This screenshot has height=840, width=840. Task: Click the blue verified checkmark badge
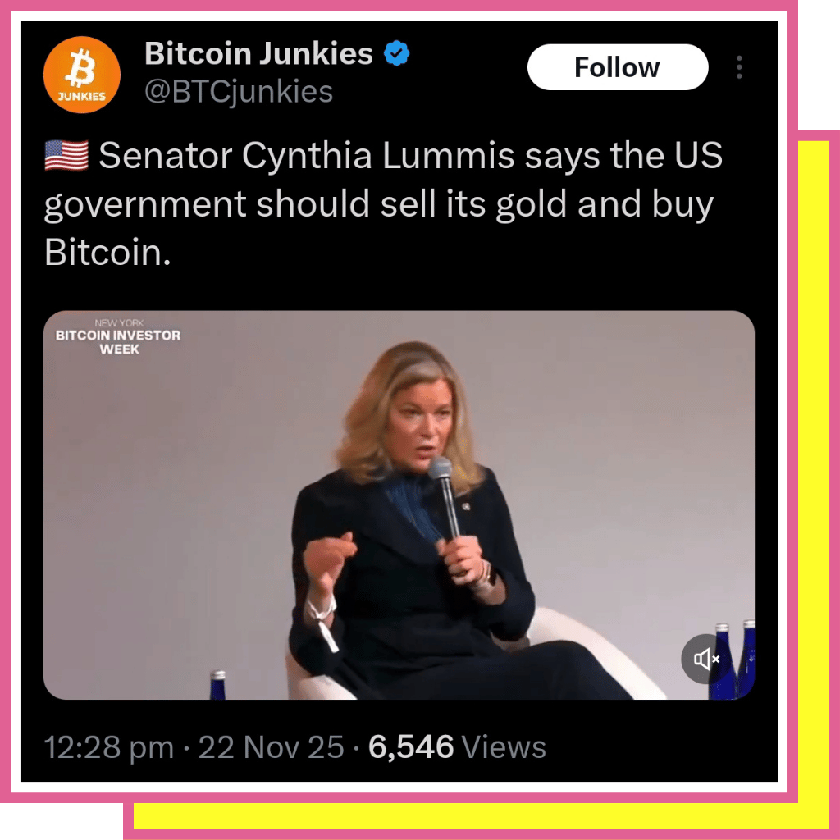[396, 53]
